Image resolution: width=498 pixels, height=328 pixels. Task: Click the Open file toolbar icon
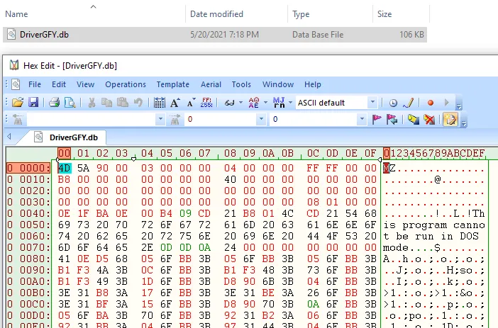click(18, 103)
